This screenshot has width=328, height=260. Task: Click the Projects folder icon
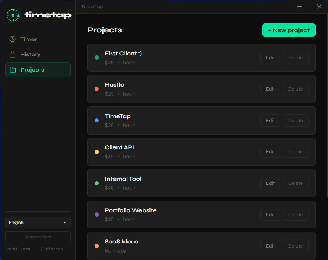[13, 70]
